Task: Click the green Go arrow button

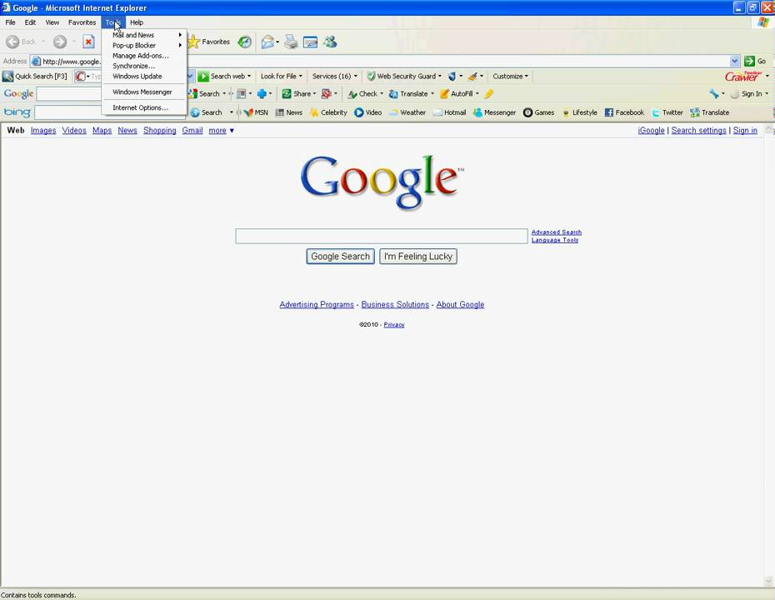Action: pos(756,62)
